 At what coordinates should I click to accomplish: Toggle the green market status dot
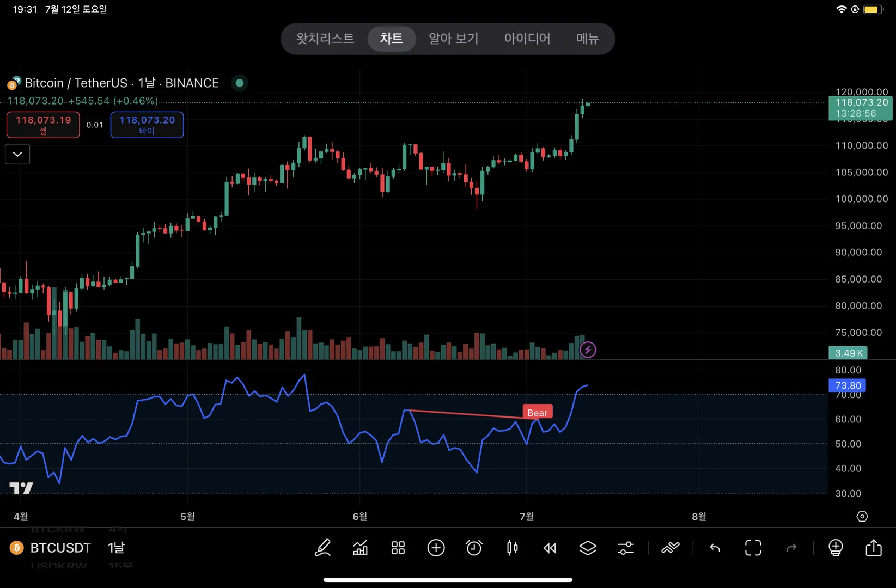[240, 83]
